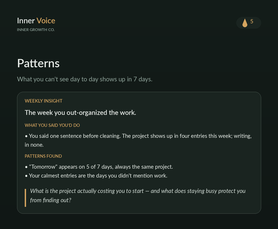Image resolution: width=278 pixels, height=229 pixels.
Task: Click the in none continuation line
Action: 34,145
